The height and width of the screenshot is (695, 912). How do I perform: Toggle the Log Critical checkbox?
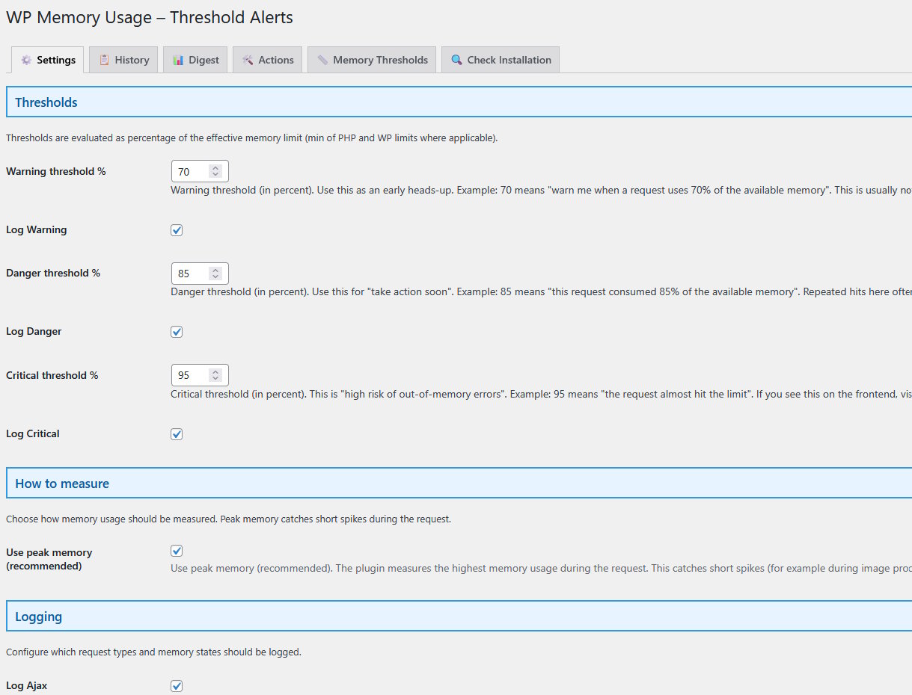[x=177, y=434]
